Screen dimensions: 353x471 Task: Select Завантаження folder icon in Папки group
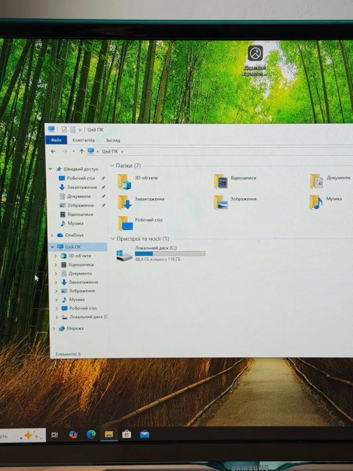pos(125,202)
